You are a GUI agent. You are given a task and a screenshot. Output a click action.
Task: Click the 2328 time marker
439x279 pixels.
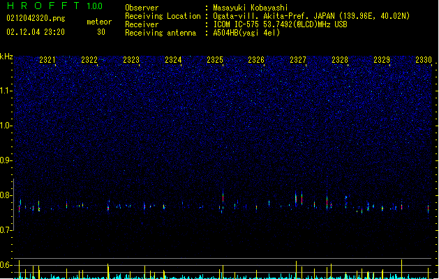tap(340, 59)
